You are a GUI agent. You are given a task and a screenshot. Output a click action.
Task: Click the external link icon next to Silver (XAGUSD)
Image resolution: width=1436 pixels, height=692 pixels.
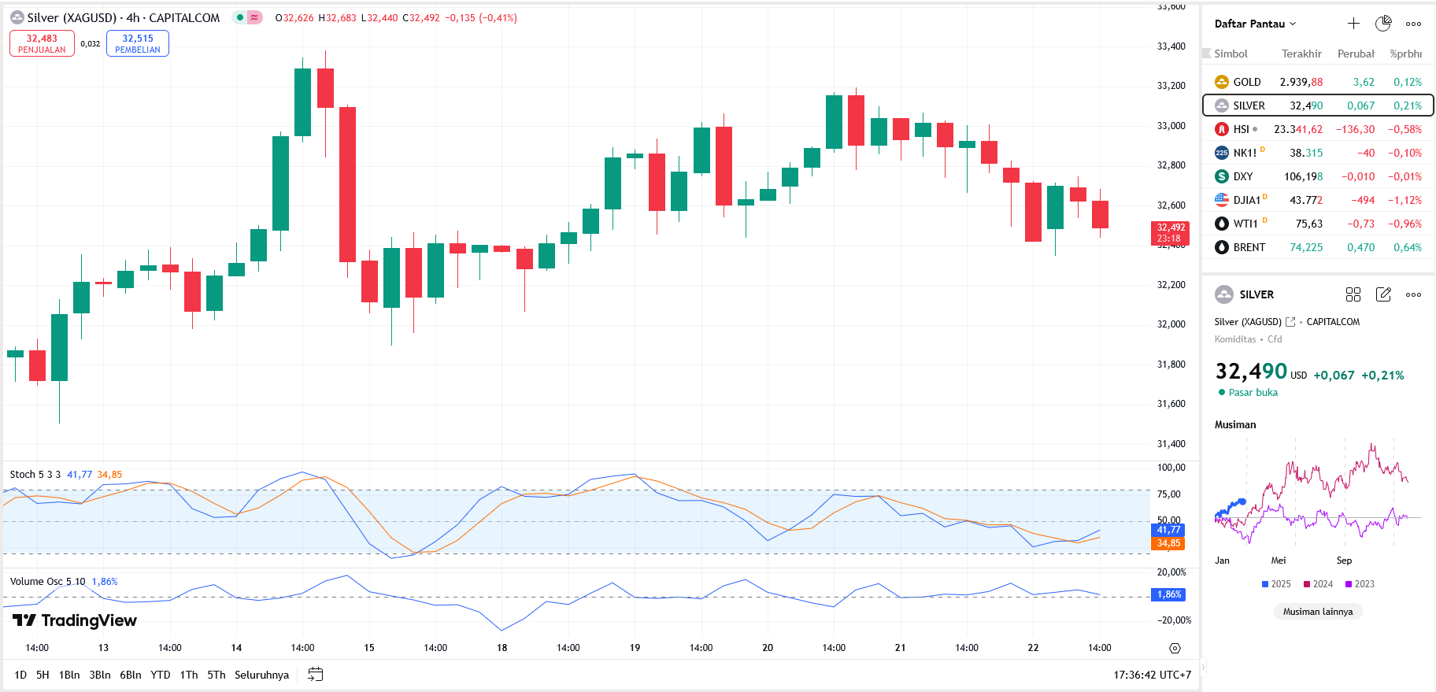(1290, 322)
